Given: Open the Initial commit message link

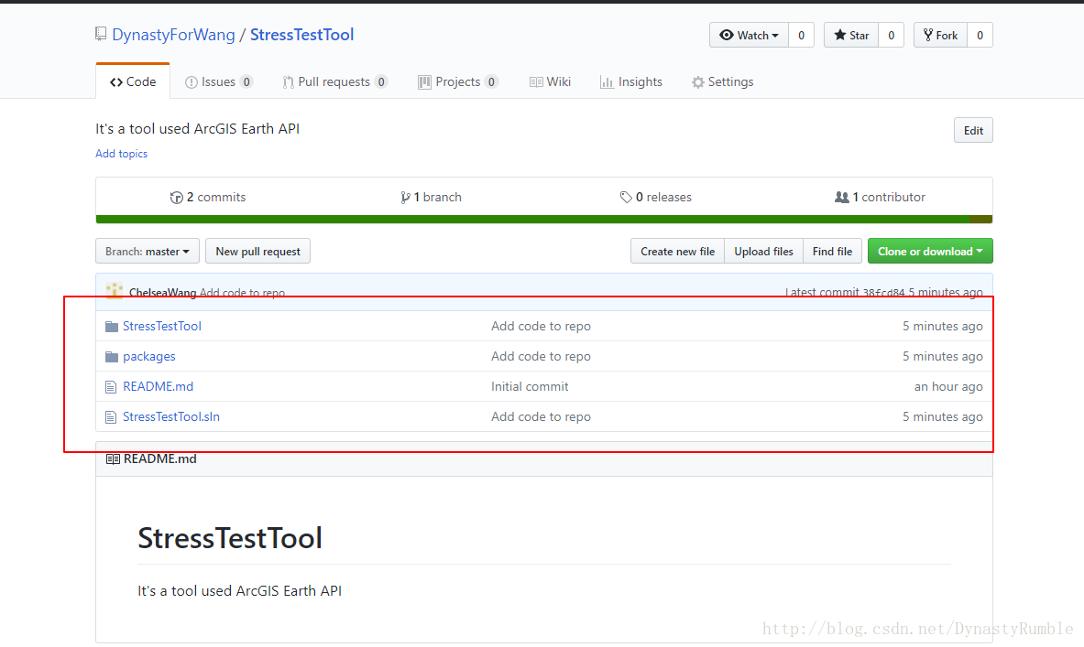Looking at the screenshot, I should [530, 387].
